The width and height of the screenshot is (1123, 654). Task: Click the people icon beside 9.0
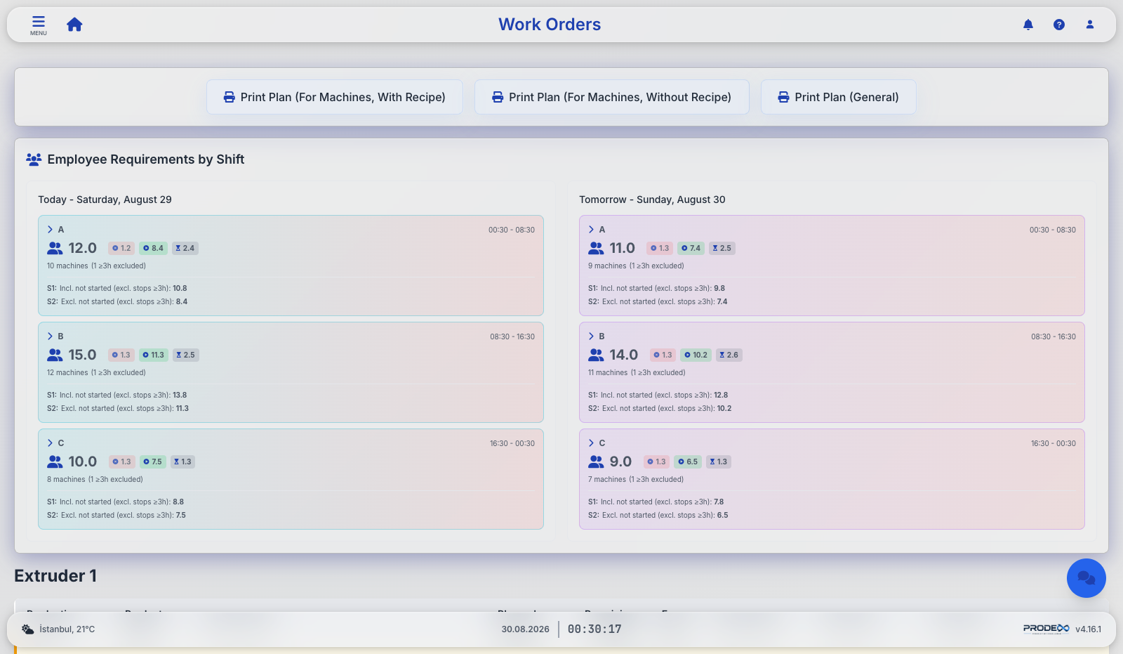596,462
